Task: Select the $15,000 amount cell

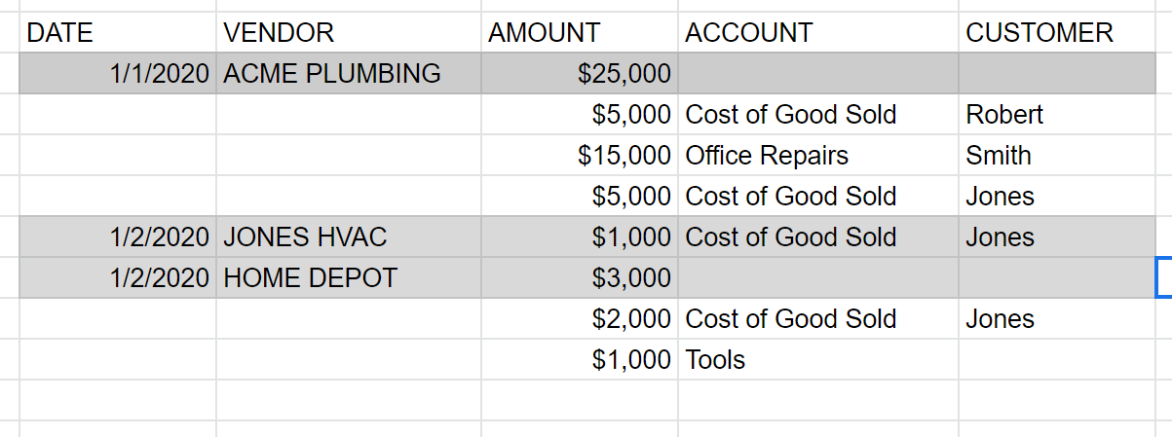Action: (579, 156)
